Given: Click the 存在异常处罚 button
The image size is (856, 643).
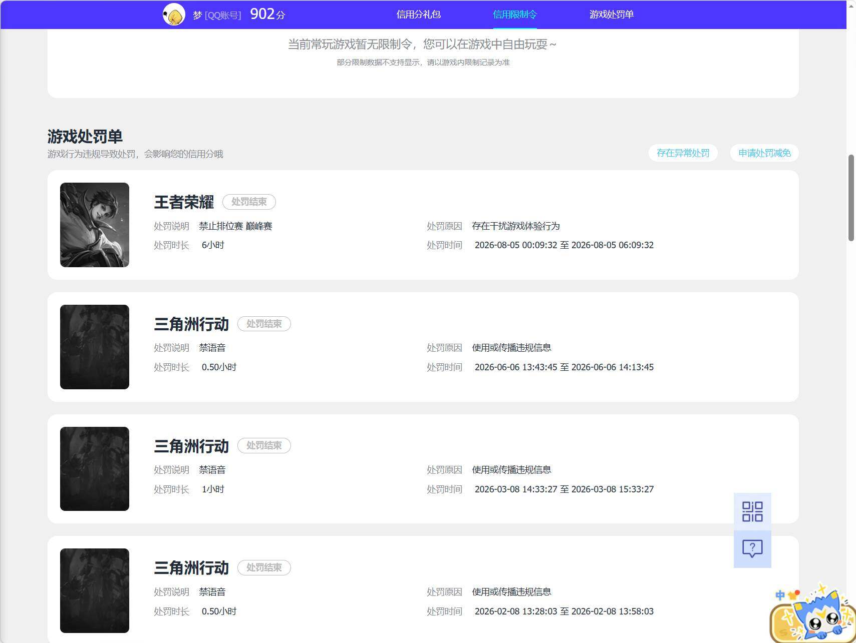Looking at the screenshot, I should point(683,153).
